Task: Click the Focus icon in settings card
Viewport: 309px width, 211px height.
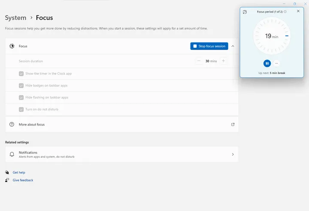Action: pos(12,46)
